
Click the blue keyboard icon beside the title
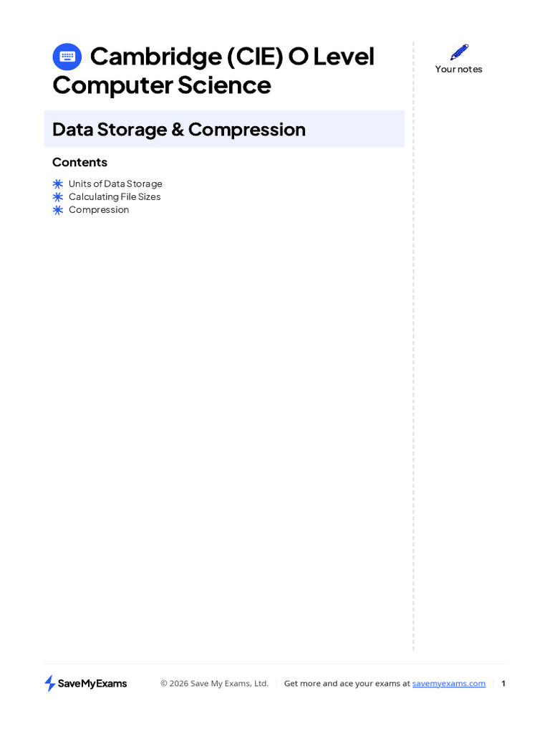coord(67,57)
